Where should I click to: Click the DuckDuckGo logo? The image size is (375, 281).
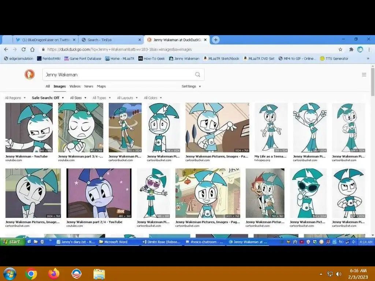(x=30, y=74)
